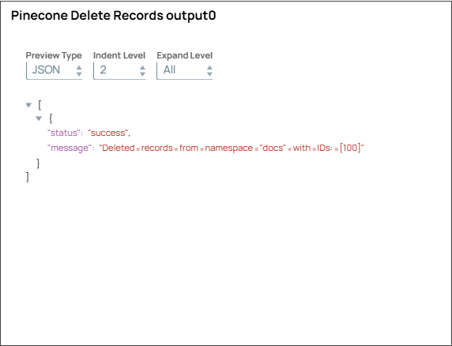
Task: Collapse the top-level array bracket triangle
Action: click(x=28, y=105)
